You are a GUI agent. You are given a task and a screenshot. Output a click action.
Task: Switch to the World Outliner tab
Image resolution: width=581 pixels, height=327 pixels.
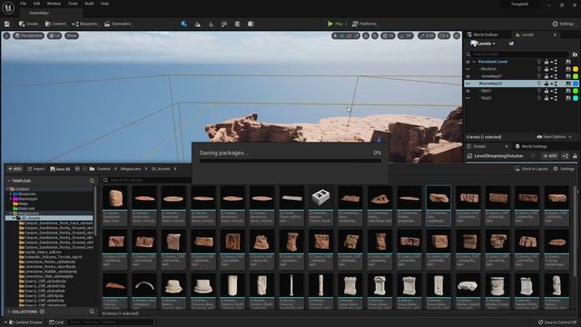[x=483, y=35]
